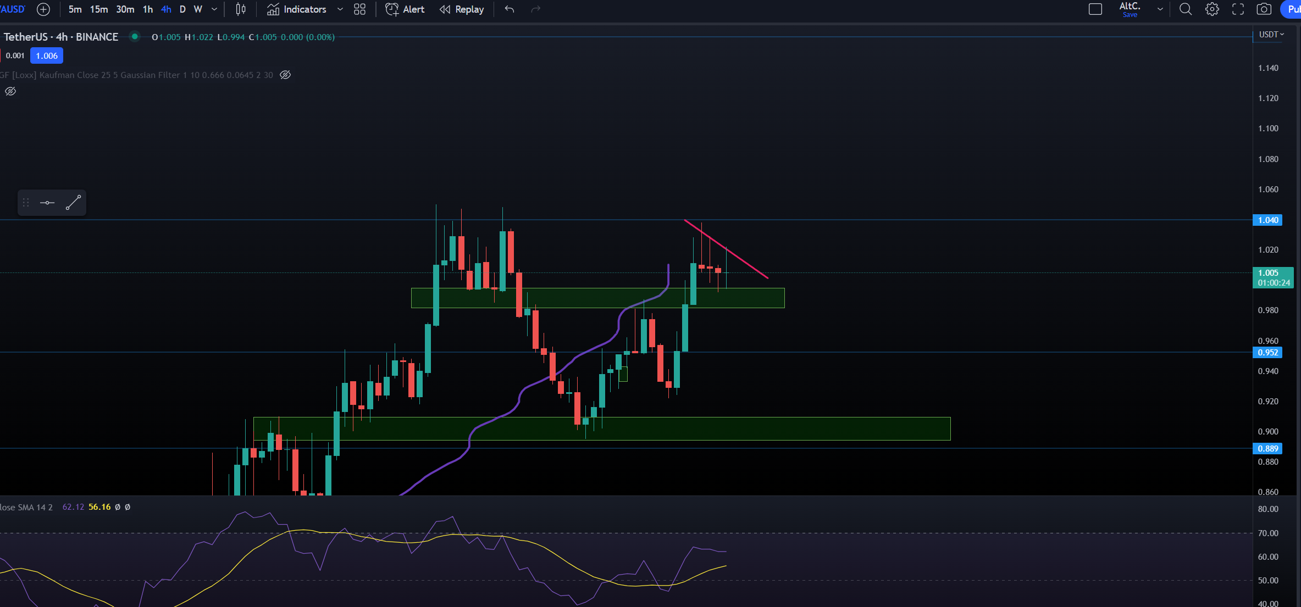Screen dimensions: 1301x607
Task: Click the 70.00 level on the RSI scale
Action: point(1267,533)
